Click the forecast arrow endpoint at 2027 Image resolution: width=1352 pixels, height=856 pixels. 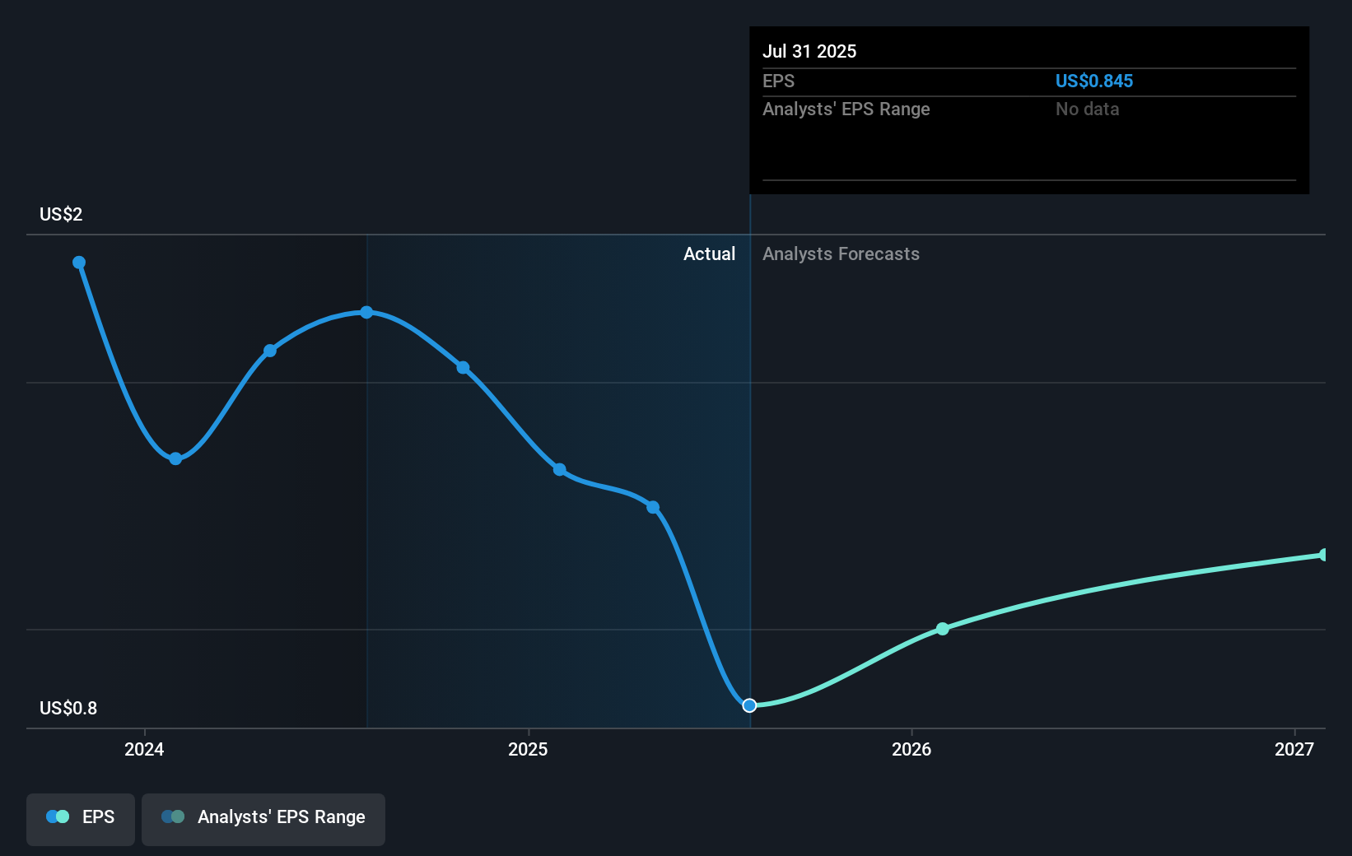[1323, 555]
